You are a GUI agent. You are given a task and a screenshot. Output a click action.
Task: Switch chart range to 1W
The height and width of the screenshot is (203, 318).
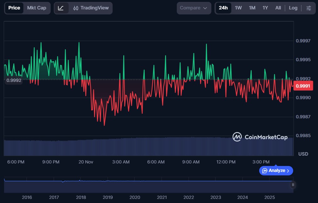pyautogui.click(x=238, y=8)
